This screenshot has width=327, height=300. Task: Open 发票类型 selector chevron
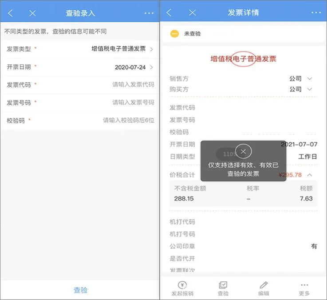[152, 49]
